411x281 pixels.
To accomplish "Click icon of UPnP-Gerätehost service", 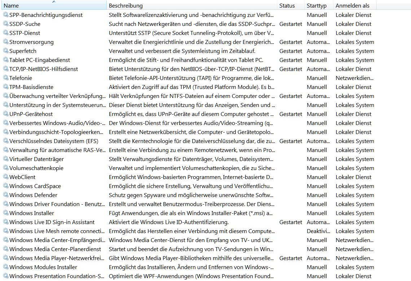I will [5, 114].
